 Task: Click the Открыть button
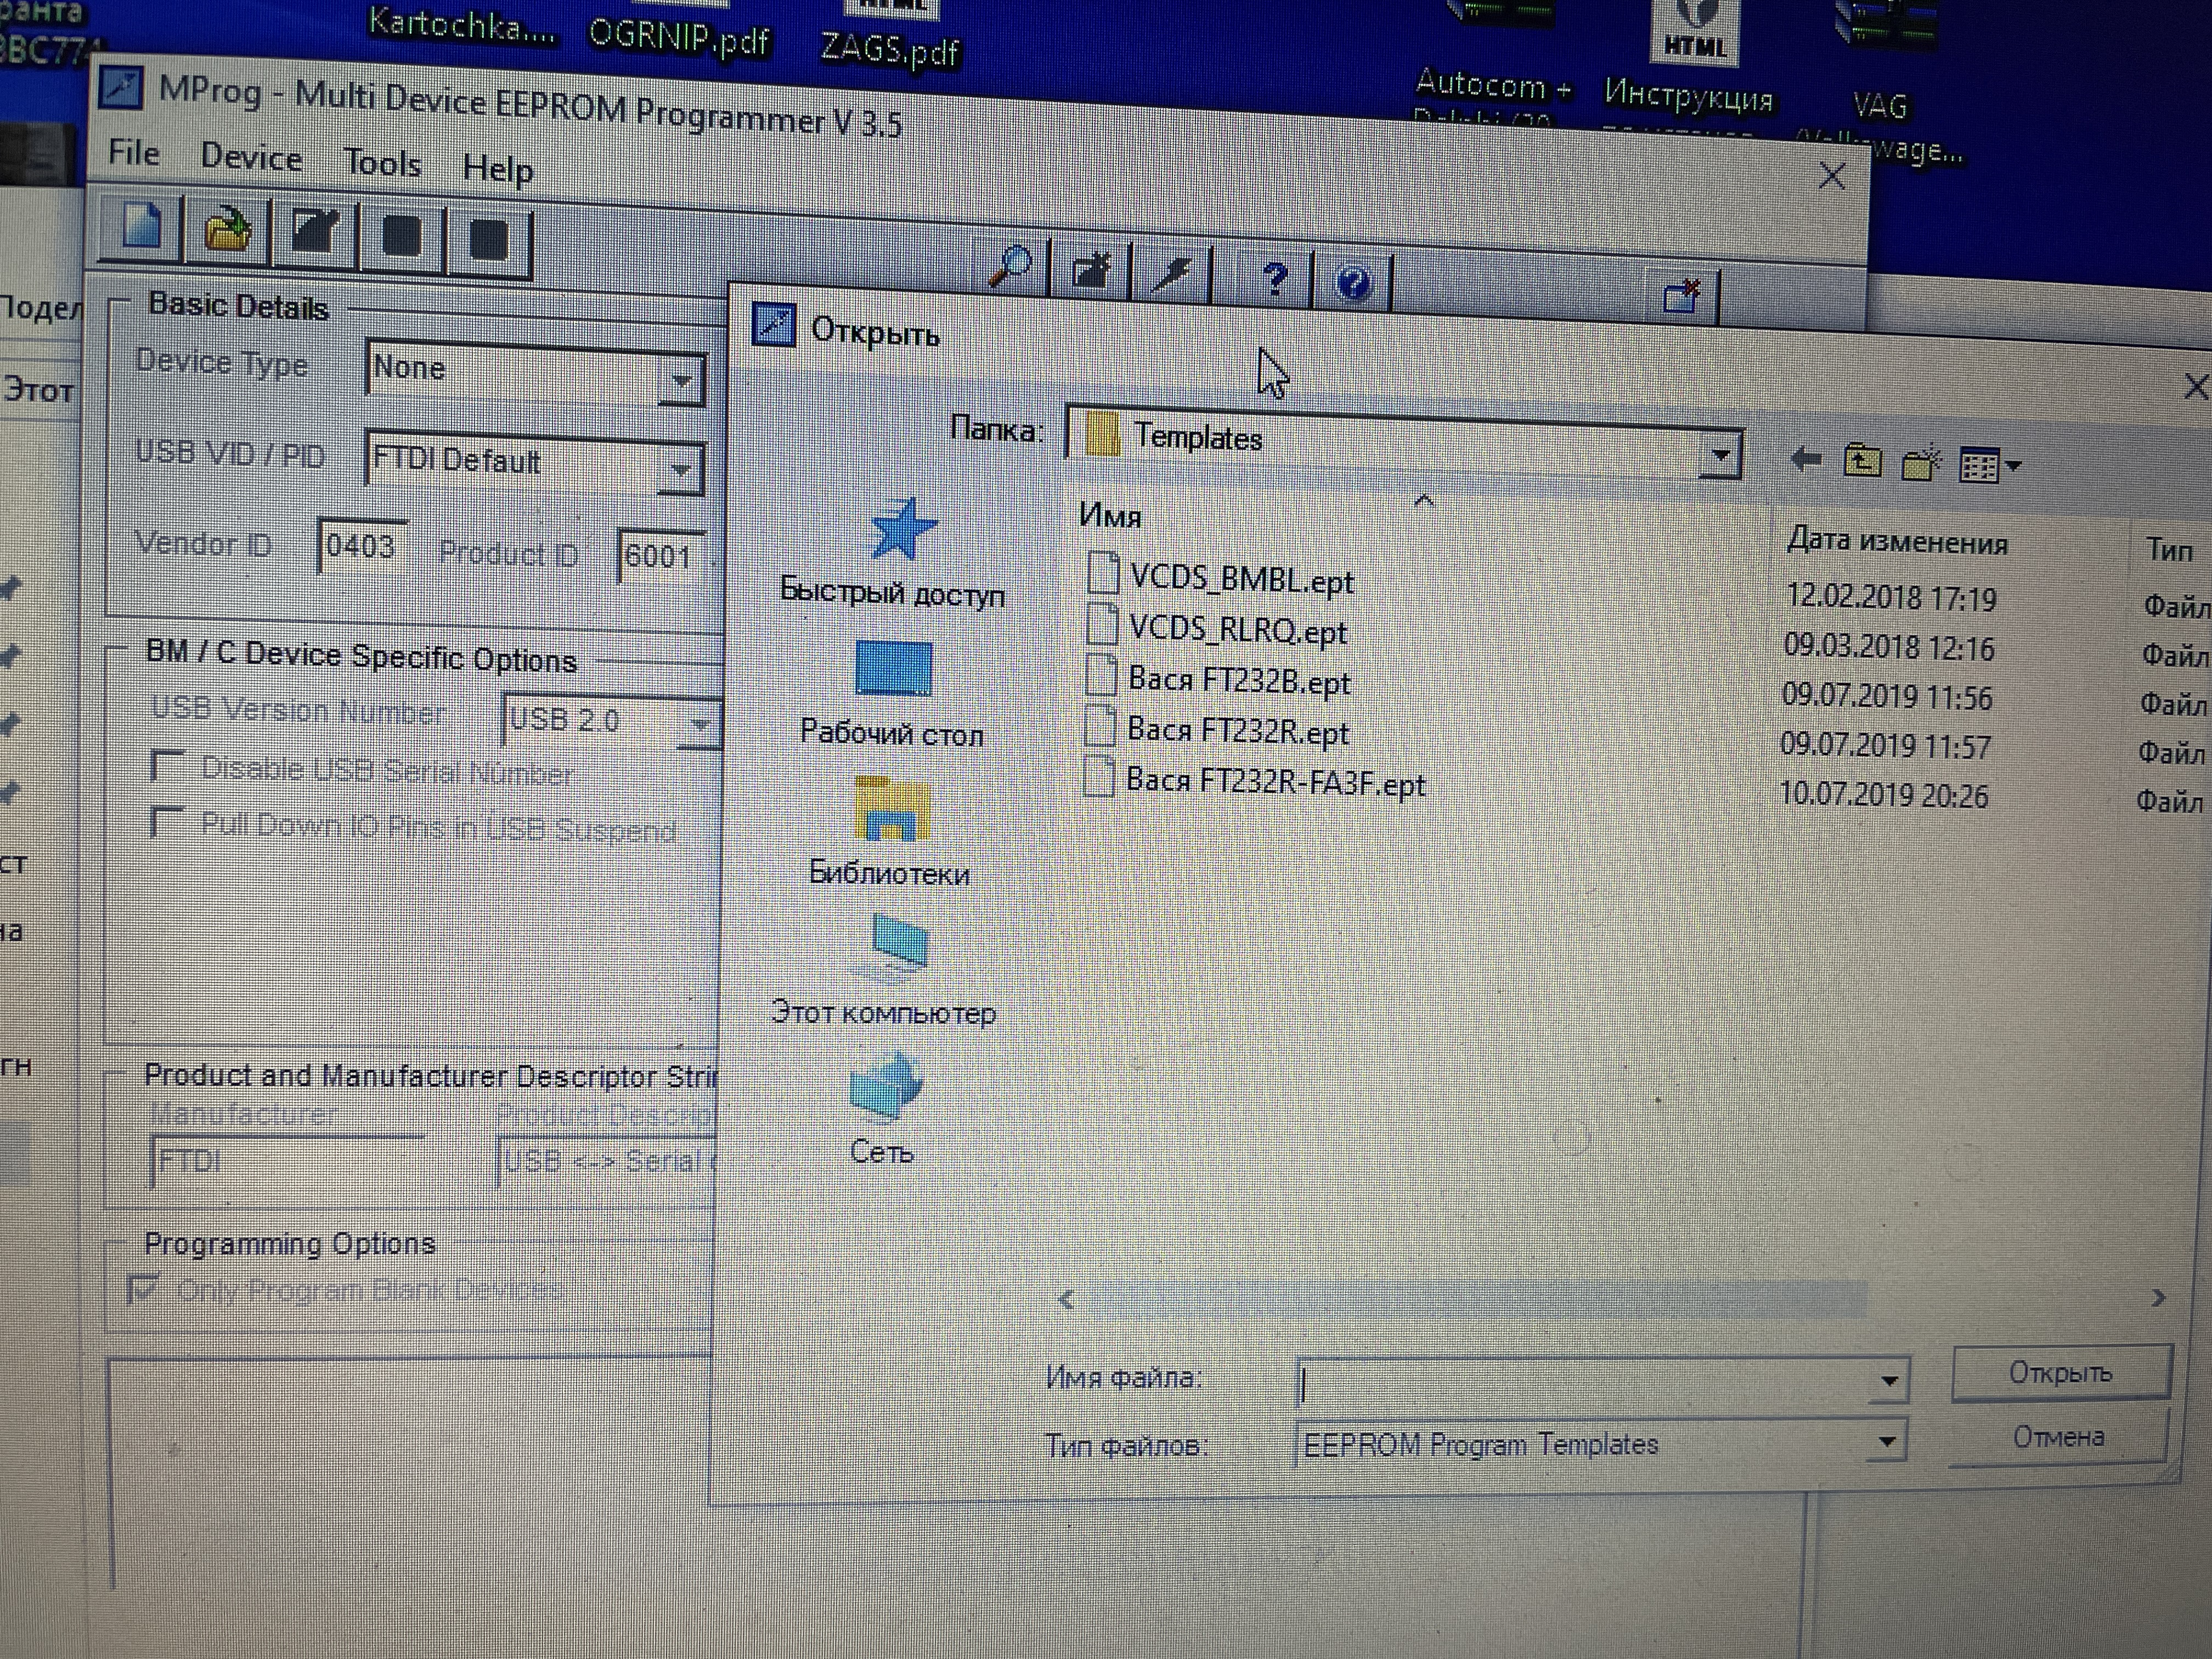click(x=2060, y=1372)
